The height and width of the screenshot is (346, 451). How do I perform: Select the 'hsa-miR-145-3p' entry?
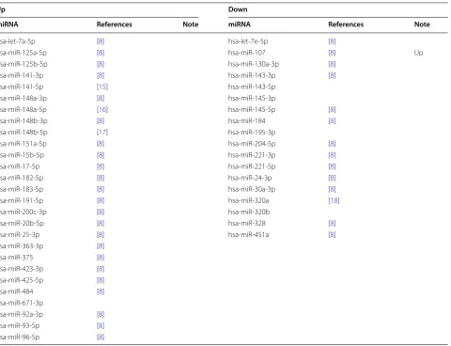click(252, 98)
